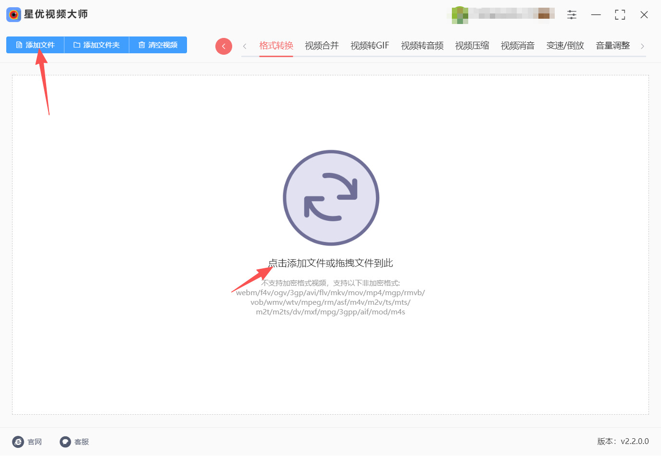Screen dimensions: 661x456
Task: Select the 视频压缩 tab
Action: [x=472, y=46]
